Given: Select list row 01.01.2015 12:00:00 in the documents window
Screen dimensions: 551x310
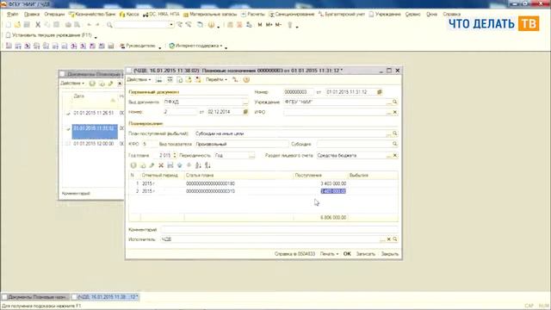Looking at the screenshot, I should click(94, 144).
